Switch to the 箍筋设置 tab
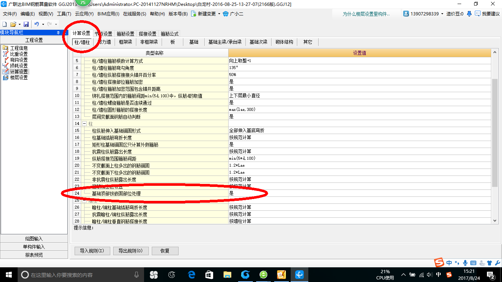This screenshot has width=502, height=282. tap(125, 34)
